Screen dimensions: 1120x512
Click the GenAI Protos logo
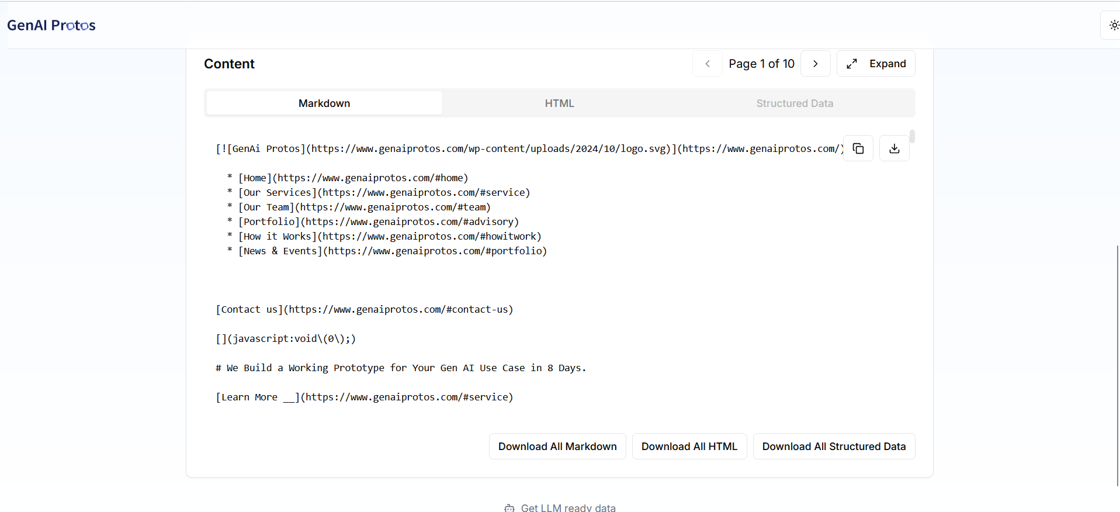click(x=51, y=25)
